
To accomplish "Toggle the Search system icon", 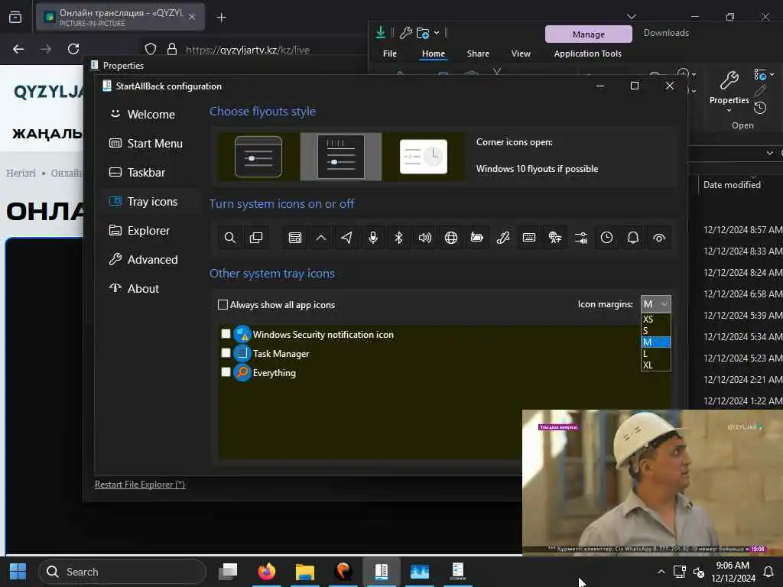I will [x=229, y=238].
